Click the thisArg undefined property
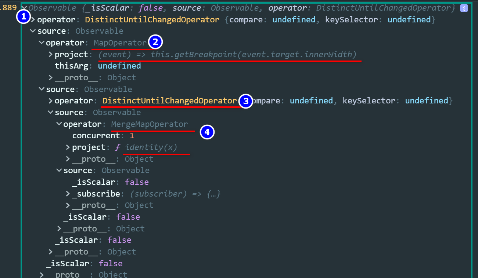Screen dimensions: 478x278 (97, 66)
